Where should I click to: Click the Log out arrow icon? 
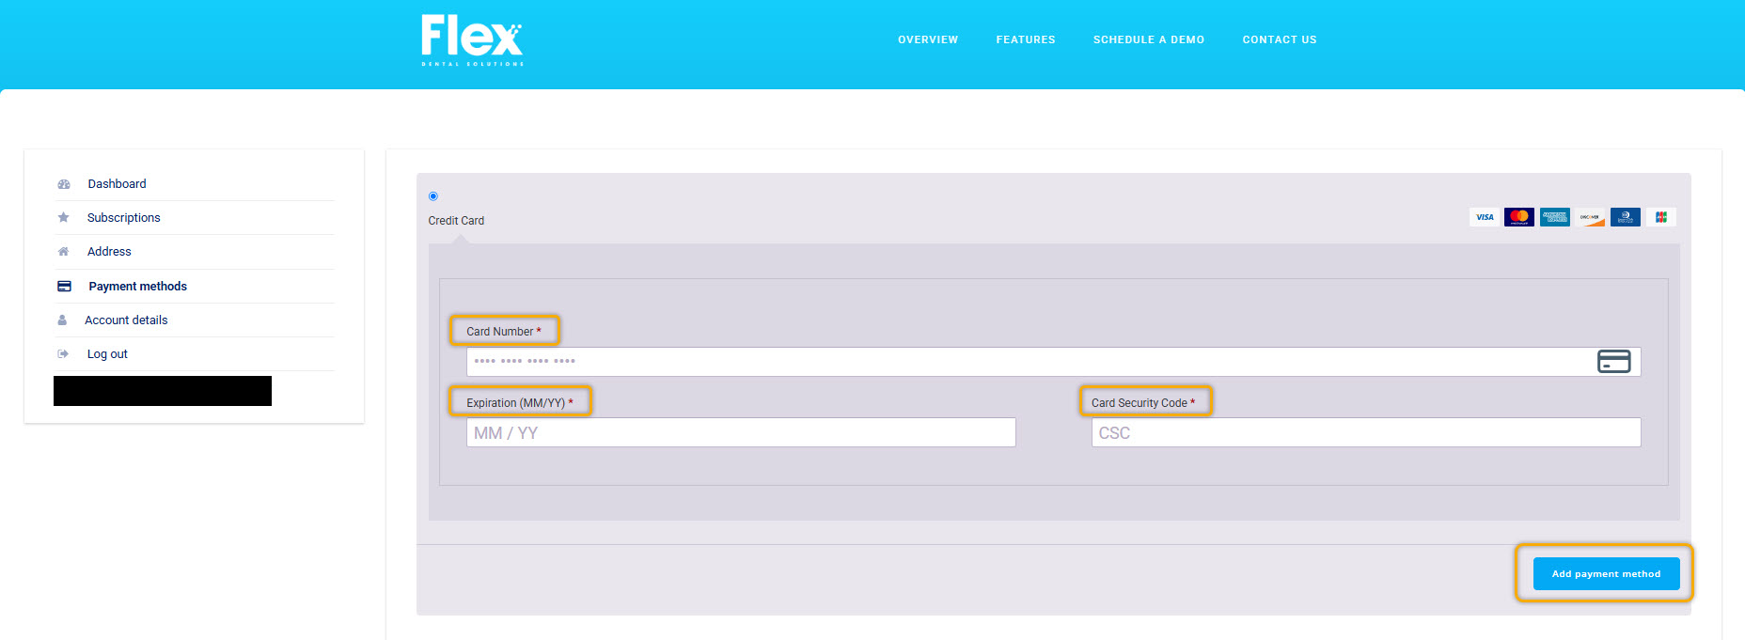coord(63,354)
